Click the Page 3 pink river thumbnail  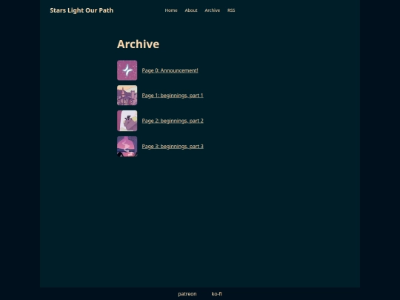127,147
